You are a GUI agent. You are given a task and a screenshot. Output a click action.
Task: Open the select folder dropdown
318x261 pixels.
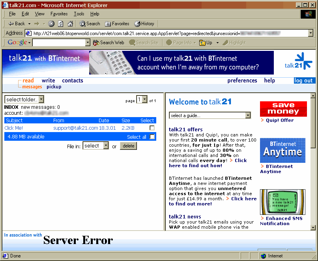coord(24,99)
